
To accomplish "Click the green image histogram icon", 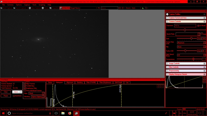I will point(143,8).
